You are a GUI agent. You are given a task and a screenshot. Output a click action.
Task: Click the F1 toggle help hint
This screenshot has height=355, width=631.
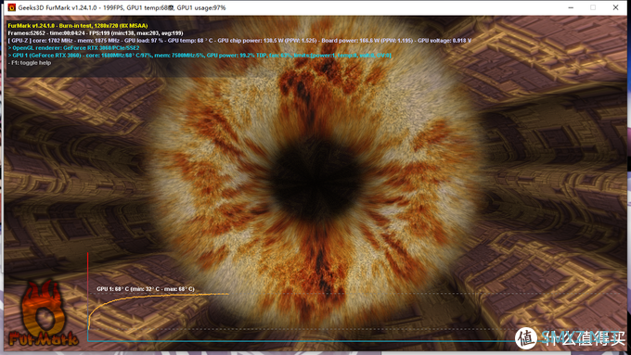pyautogui.click(x=30, y=63)
